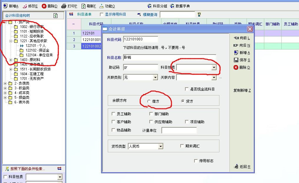Toggle the 停用标志 checkbox
This screenshot has height=183, width=299.
(x=196, y=161)
